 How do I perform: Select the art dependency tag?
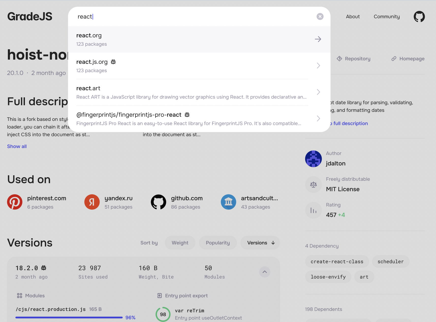[364, 277]
